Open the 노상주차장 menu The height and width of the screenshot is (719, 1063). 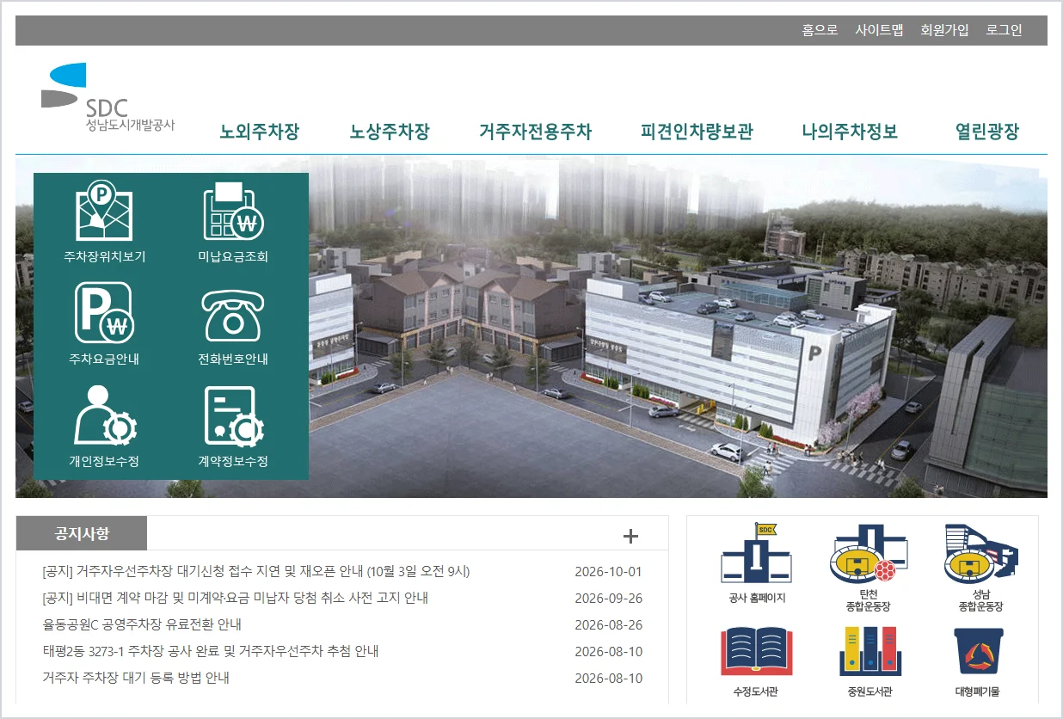pyautogui.click(x=390, y=132)
